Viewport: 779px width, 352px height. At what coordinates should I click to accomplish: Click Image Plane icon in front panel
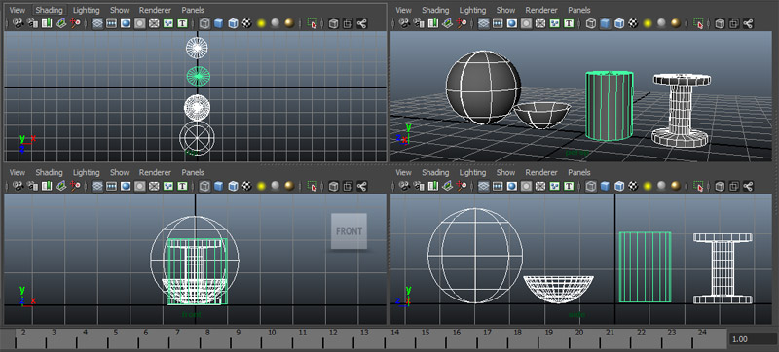click(x=61, y=186)
